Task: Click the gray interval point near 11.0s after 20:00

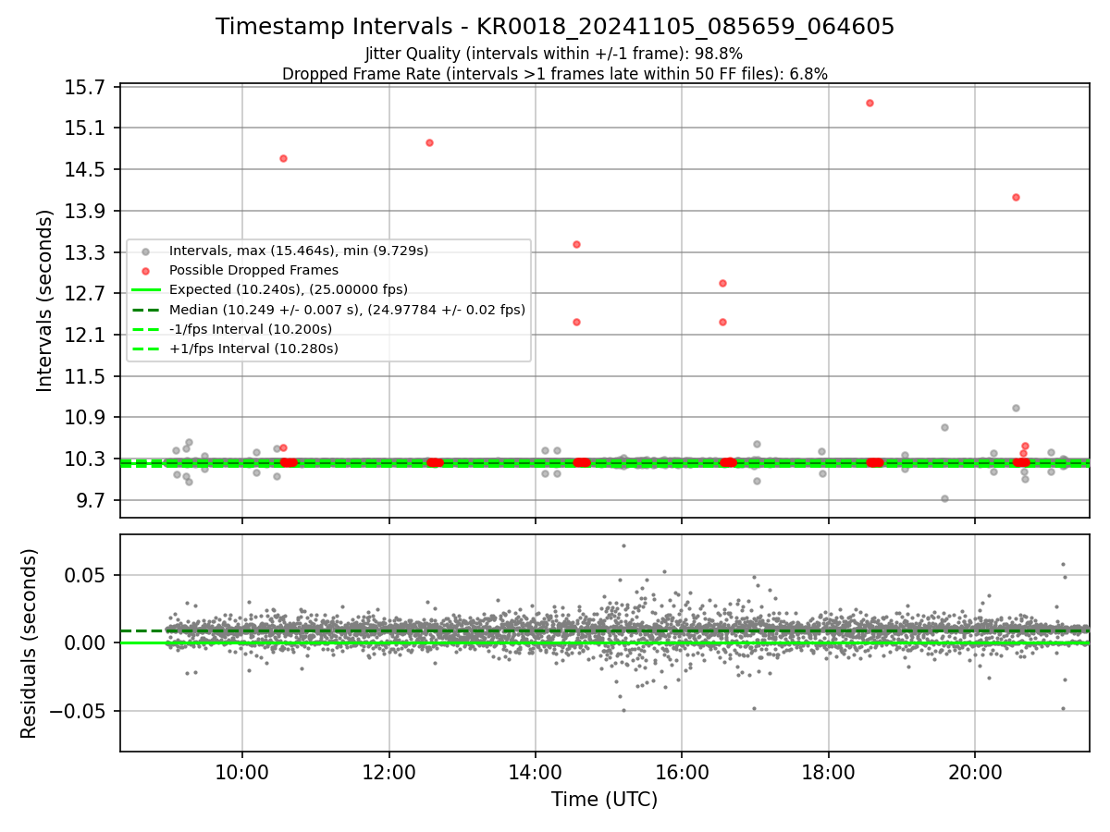Action: coord(1016,408)
